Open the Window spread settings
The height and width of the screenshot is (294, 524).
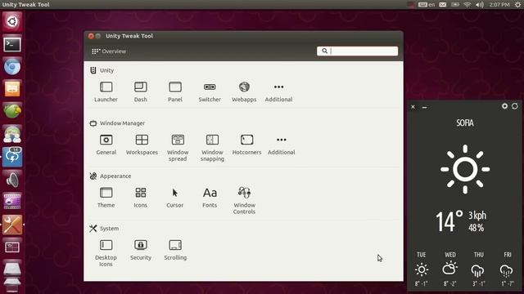click(x=178, y=148)
